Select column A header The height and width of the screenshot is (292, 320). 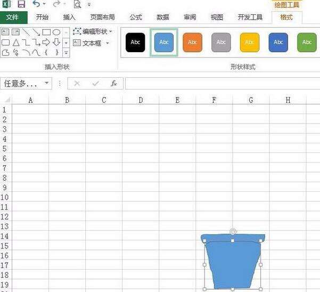click(30, 100)
